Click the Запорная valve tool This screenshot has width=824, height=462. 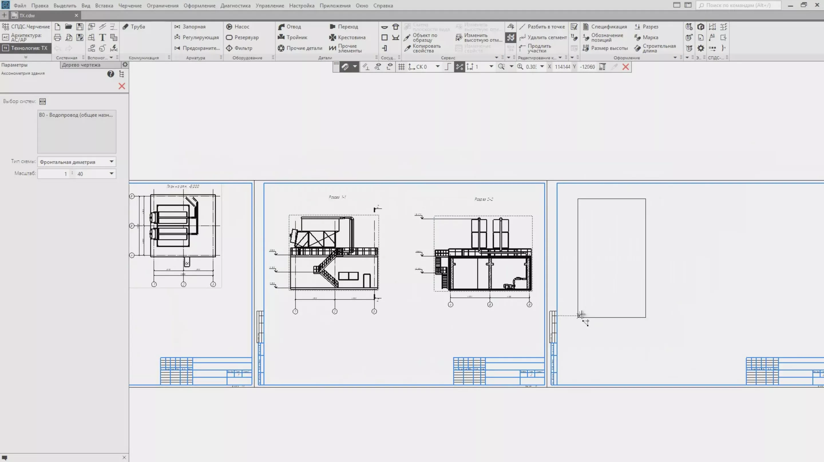click(190, 27)
